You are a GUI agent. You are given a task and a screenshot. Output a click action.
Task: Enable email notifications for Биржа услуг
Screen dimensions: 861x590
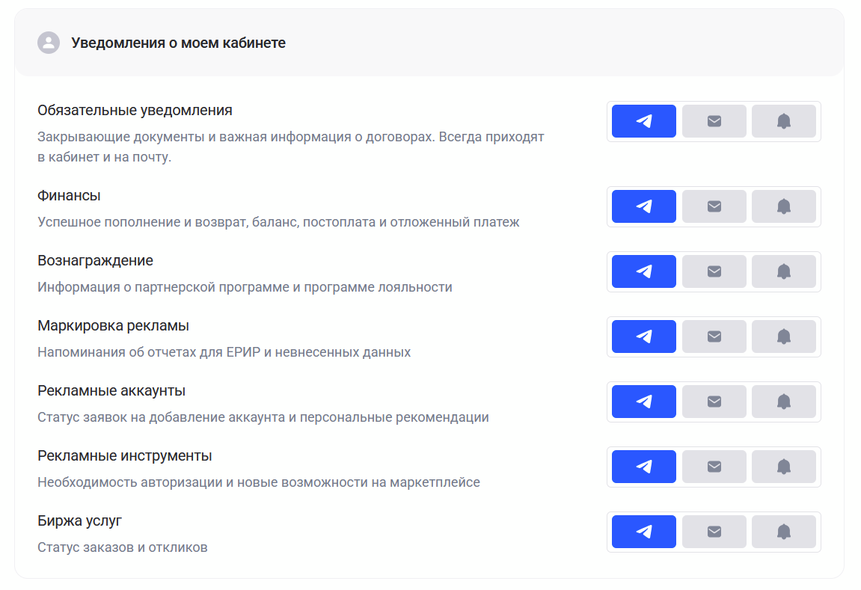click(714, 531)
